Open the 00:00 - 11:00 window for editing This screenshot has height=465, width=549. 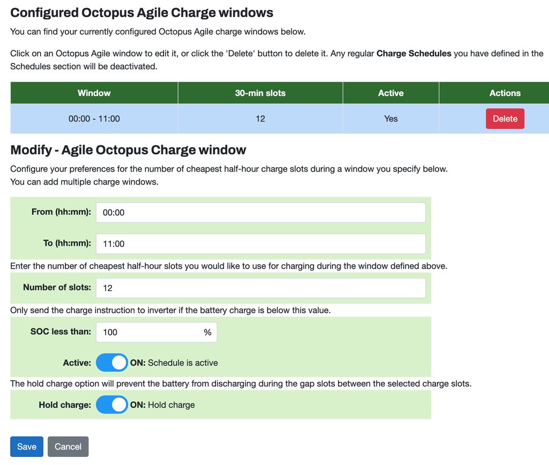pos(94,119)
